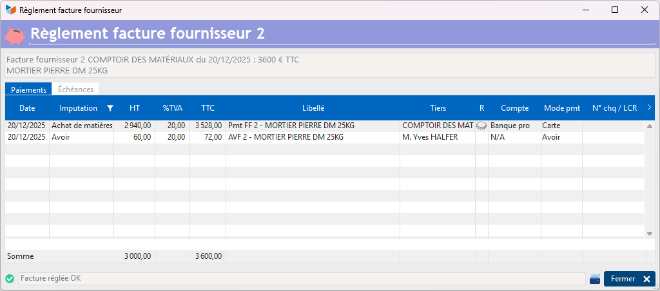This screenshot has height=291, width=660.
Task: Expand more columns with the header chevron
Action: click(648, 108)
